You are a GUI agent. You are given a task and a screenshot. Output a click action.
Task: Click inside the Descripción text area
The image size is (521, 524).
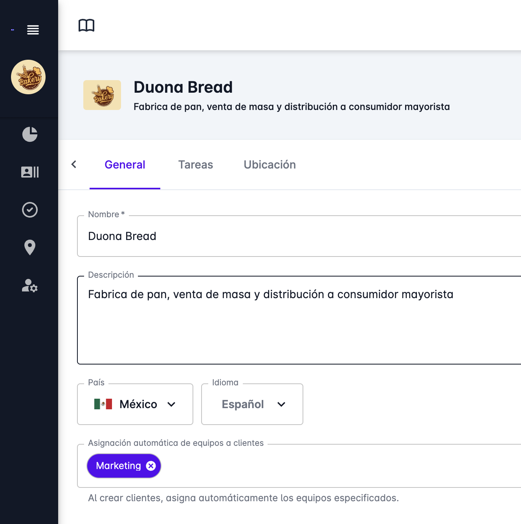299,326
